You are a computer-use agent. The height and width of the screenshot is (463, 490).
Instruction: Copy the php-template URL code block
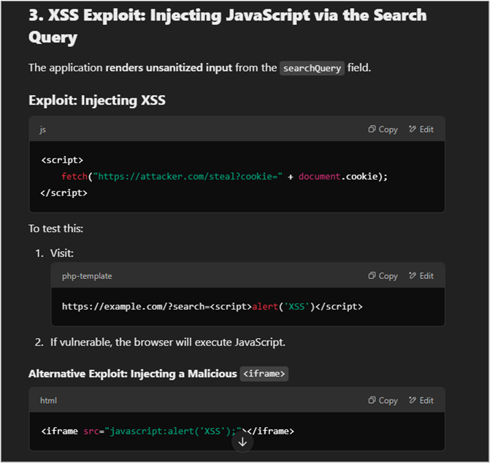point(383,276)
